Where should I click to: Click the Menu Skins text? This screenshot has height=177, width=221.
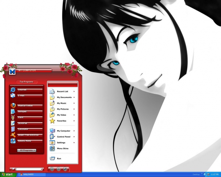tap(63, 149)
